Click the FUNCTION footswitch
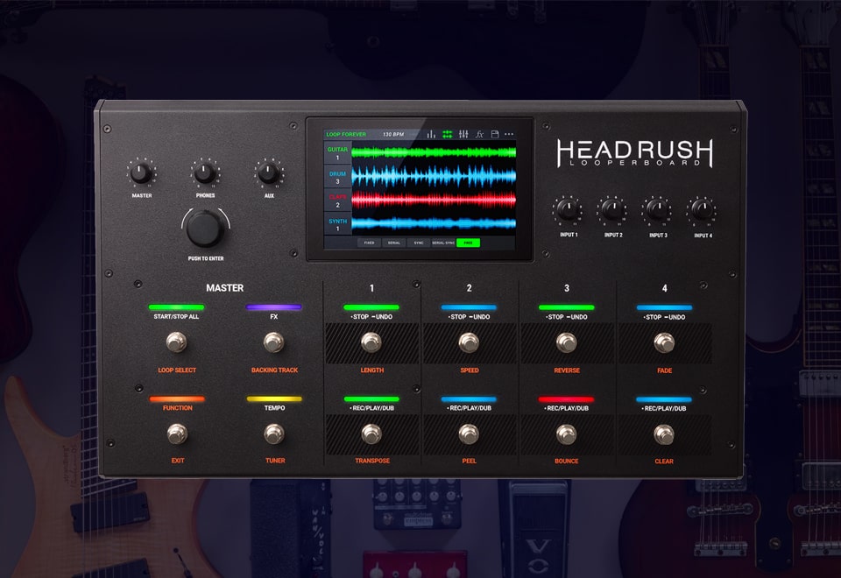This screenshot has width=841, height=578. coord(177,433)
